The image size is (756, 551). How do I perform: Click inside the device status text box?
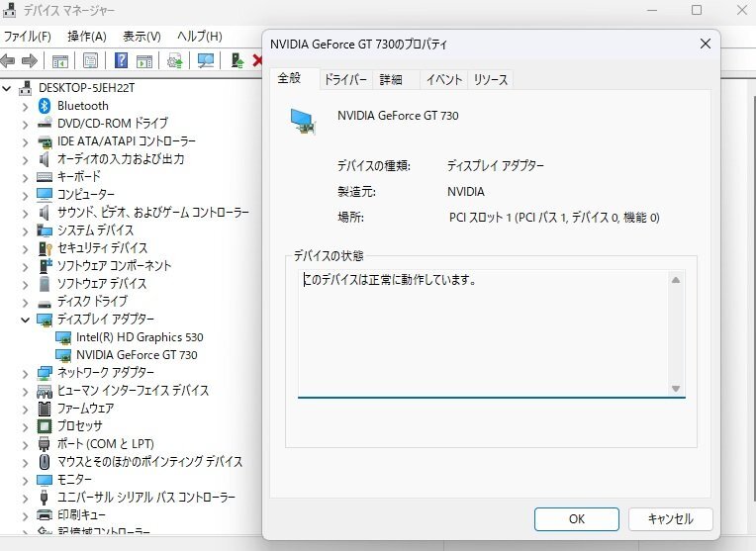point(483,333)
